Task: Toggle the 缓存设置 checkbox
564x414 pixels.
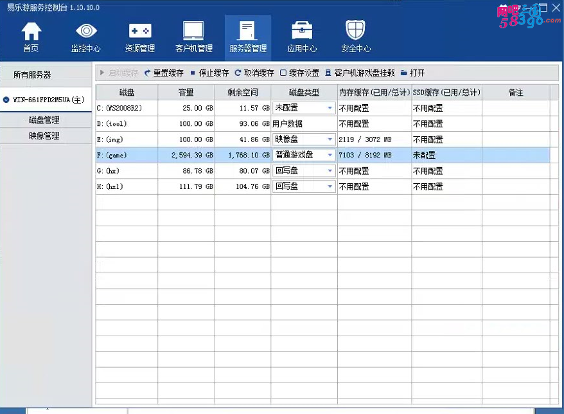Action: (x=283, y=73)
